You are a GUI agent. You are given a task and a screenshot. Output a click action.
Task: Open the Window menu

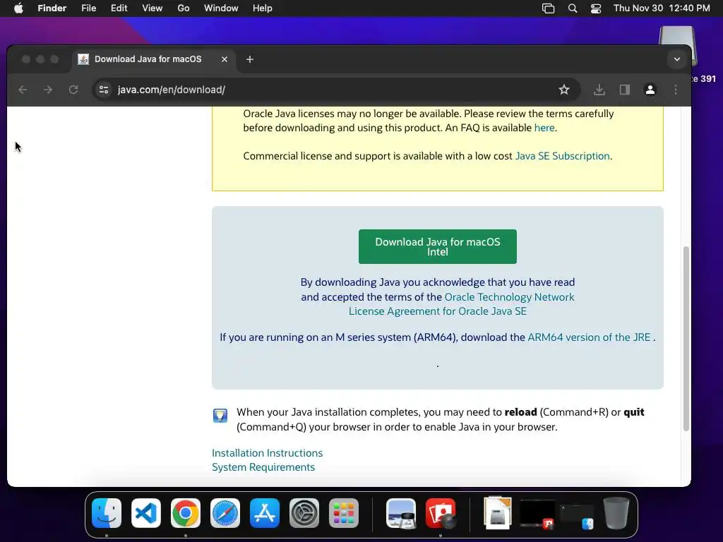pyautogui.click(x=221, y=8)
